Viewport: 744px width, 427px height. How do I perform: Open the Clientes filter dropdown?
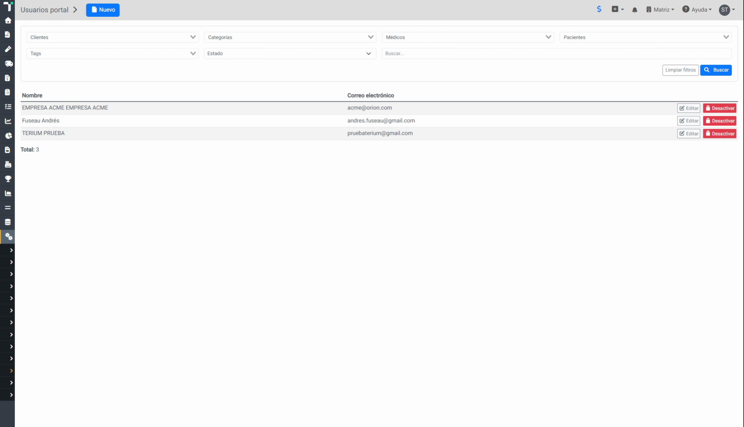point(112,37)
